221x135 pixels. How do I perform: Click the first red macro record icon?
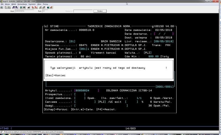click(33, 7)
